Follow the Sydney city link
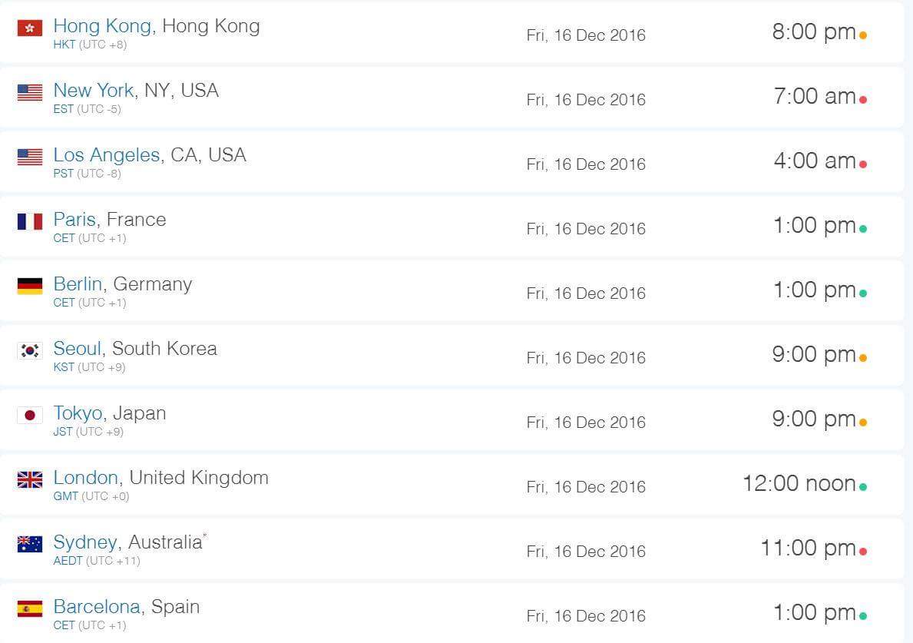 point(85,543)
